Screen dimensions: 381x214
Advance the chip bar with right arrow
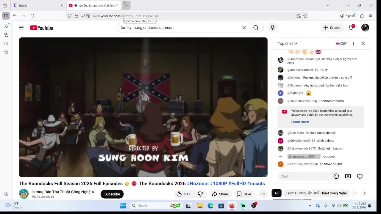(364, 193)
